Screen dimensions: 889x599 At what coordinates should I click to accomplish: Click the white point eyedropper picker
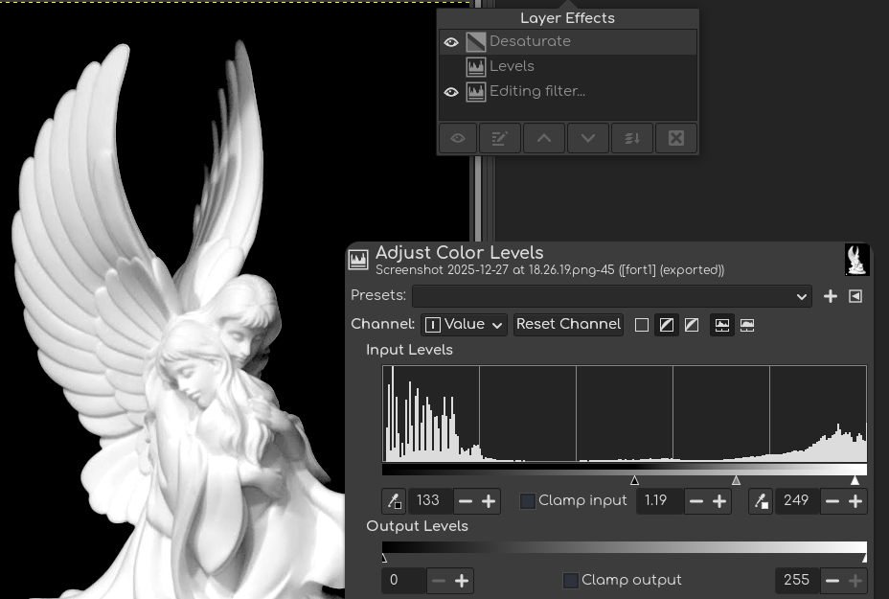coord(761,501)
